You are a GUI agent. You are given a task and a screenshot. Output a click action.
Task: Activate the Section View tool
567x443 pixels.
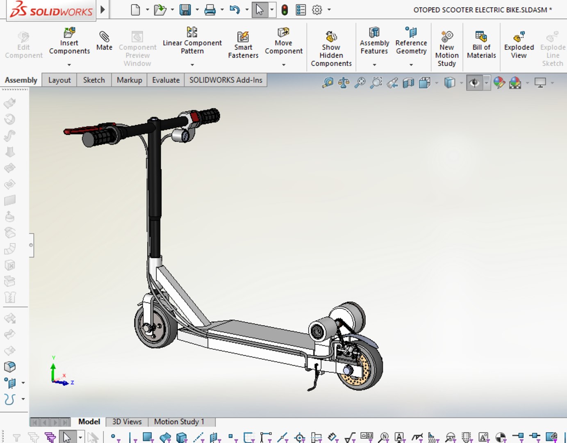tap(408, 83)
